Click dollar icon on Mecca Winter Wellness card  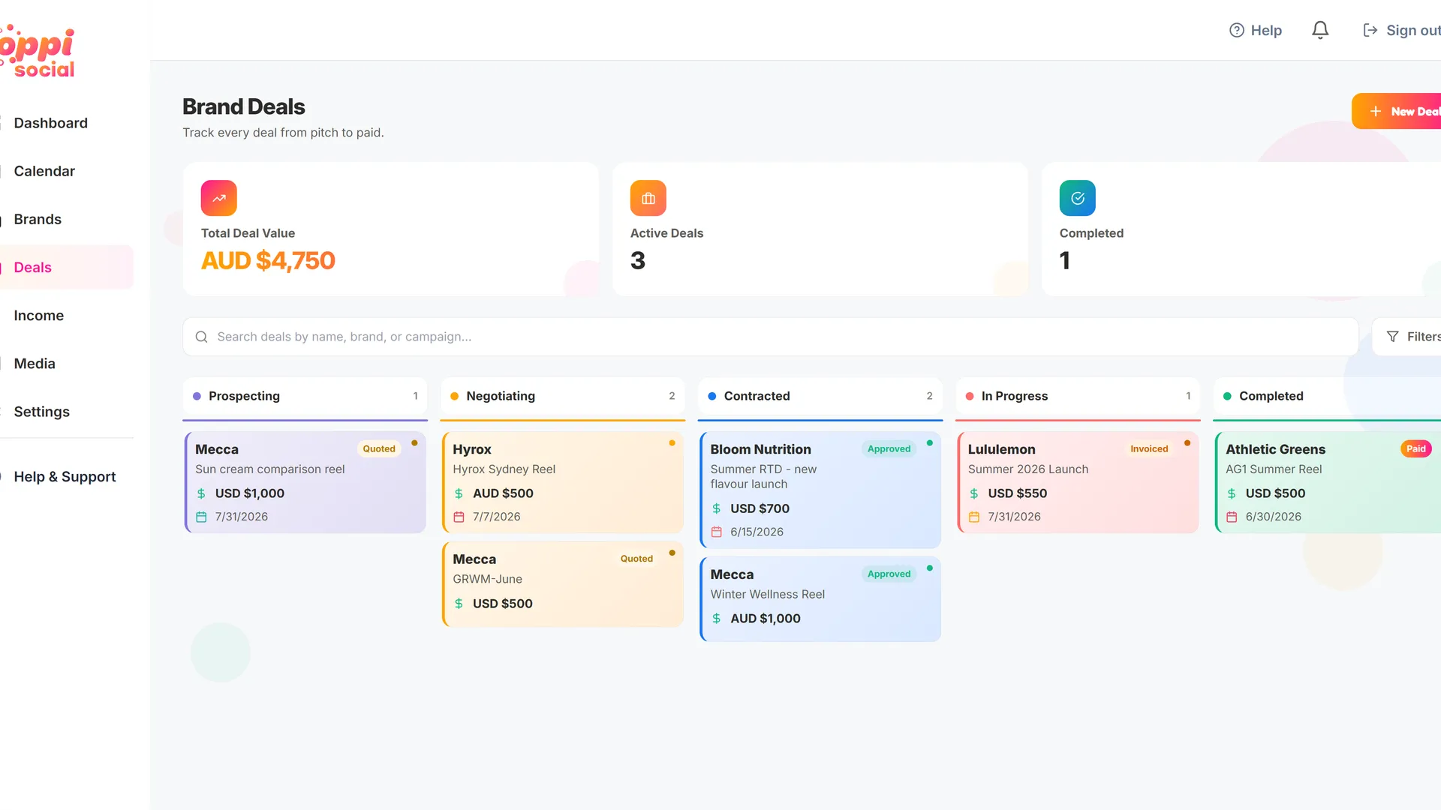pyautogui.click(x=716, y=619)
